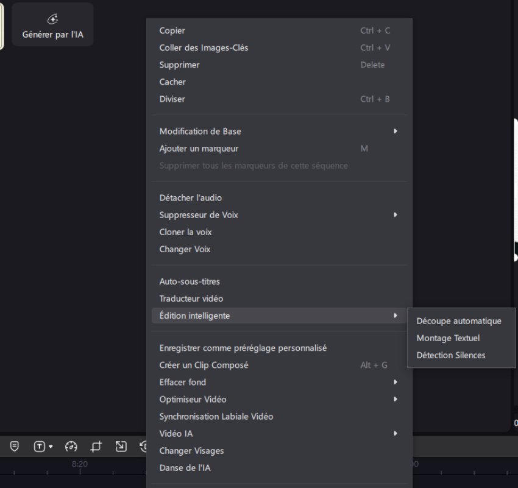Choose Découpe automatique in the submenu
The height and width of the screenshot is (488, 518).
(461, 321)
